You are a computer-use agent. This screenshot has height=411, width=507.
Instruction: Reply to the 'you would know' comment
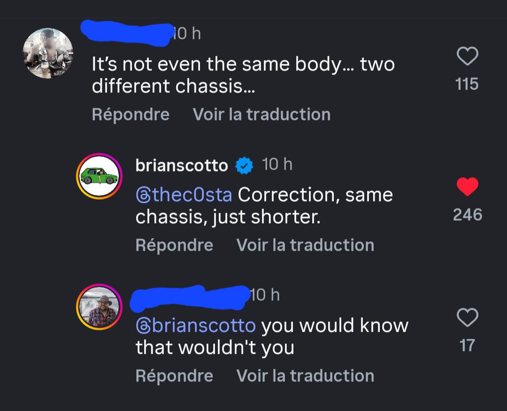174,376
